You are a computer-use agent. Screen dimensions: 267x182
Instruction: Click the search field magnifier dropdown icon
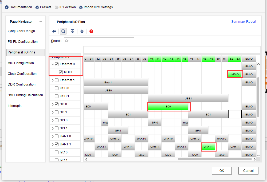pyautogui.click(x=67, y=41)
